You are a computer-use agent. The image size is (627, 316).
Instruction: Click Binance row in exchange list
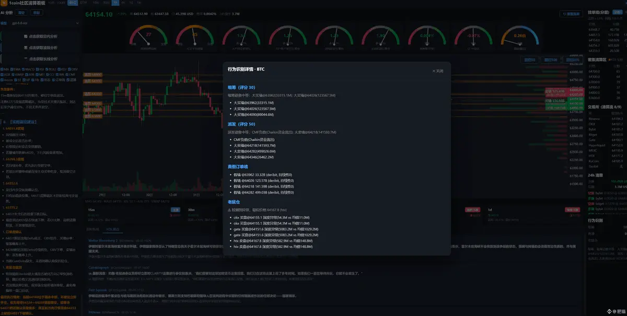pos(606,119)
